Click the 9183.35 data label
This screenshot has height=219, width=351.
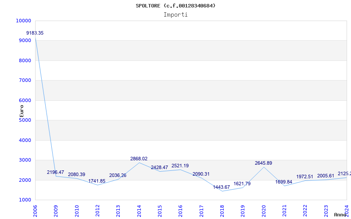(x=35, y=33)
